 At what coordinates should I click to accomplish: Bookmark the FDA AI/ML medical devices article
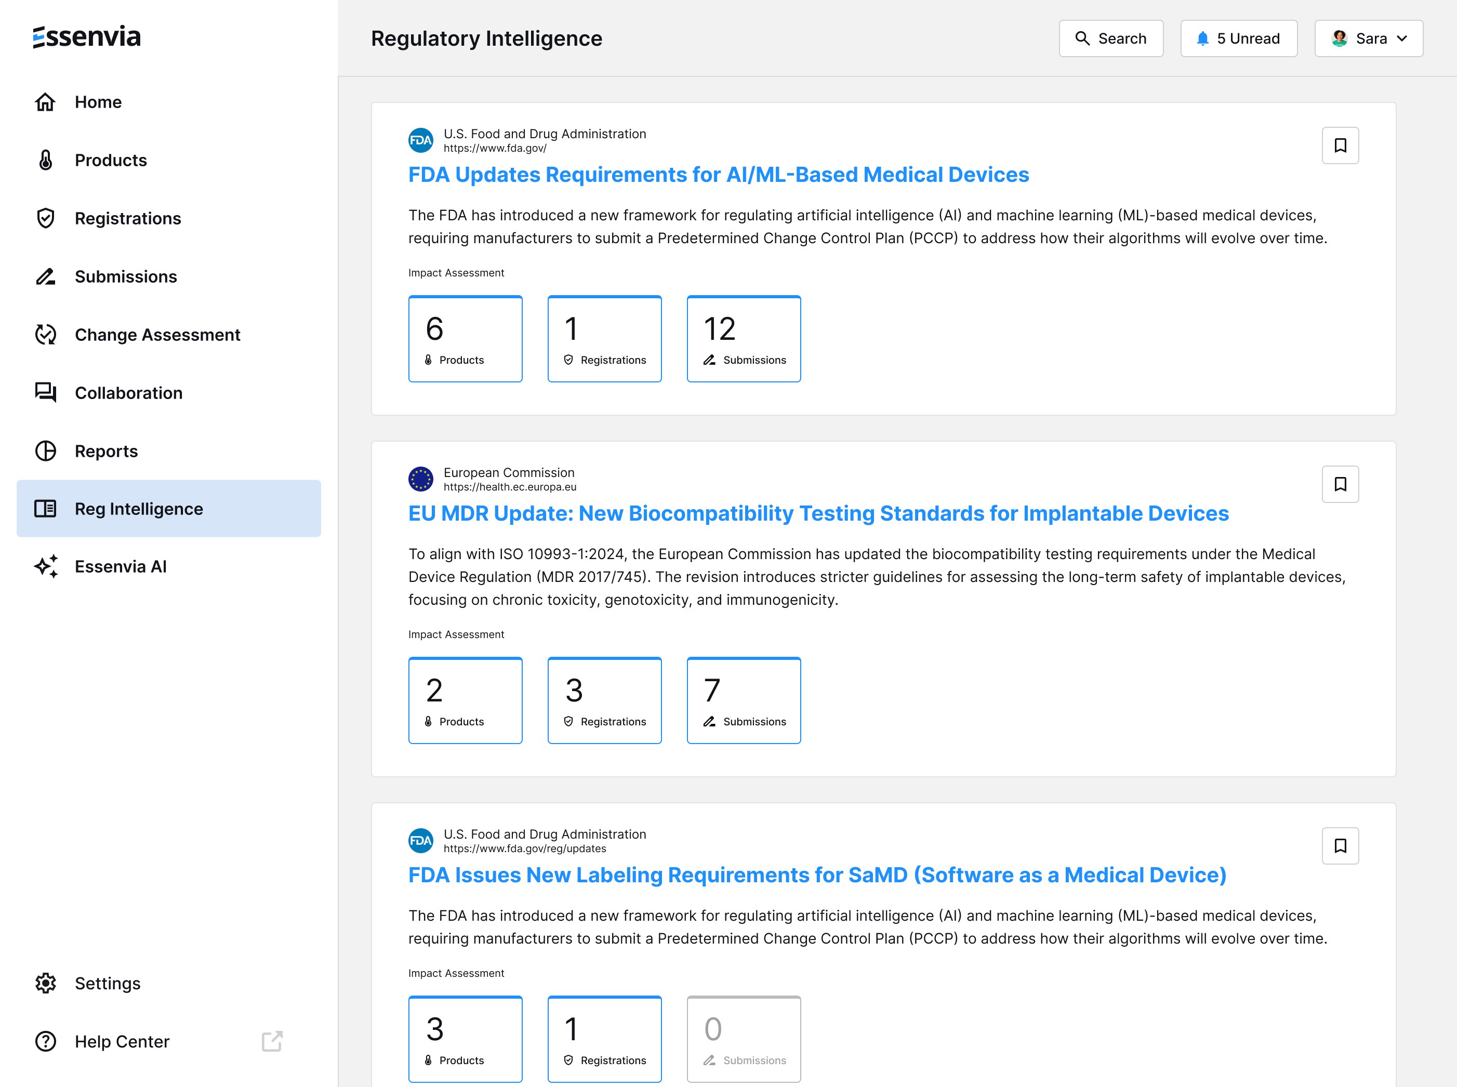pos(1340,145)
